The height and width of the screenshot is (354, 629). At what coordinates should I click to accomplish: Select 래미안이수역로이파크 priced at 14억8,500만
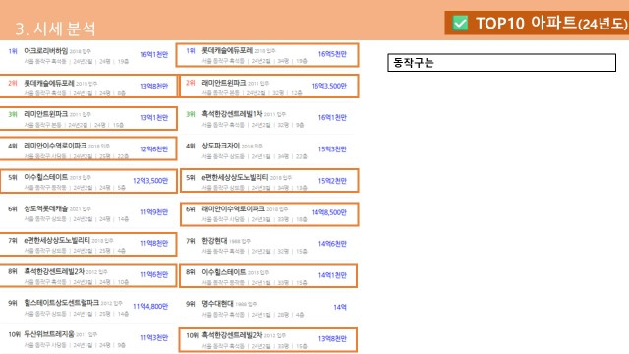233,209
